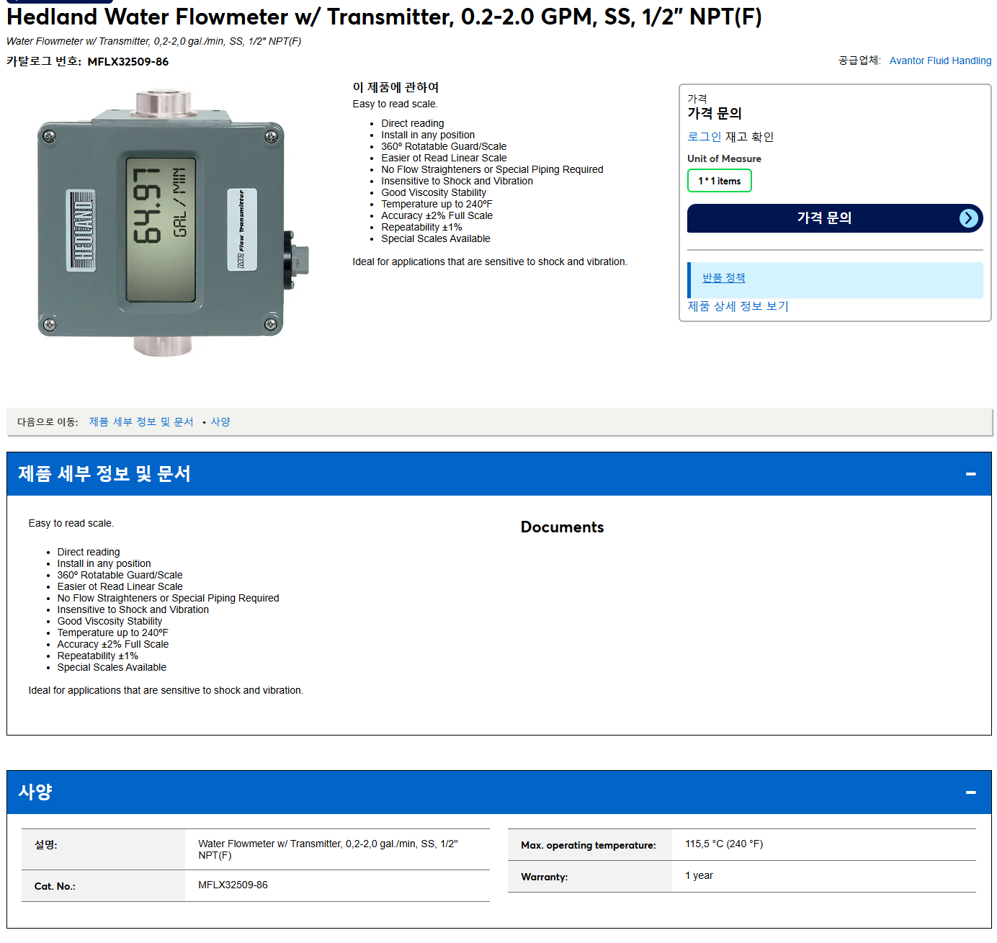Jump to 제품 세부 정보 및 문서 section

click(x=141, y=421)
